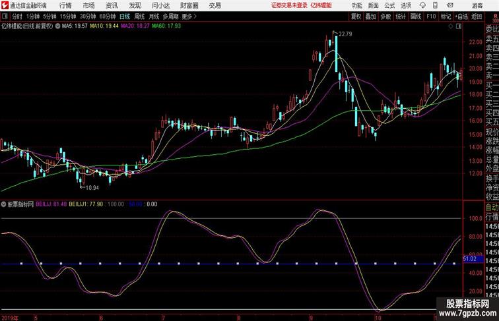Select the 月线 monthly period
The height and width of the screenshot is (321, 499).
tap(154, 16)
